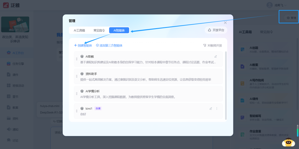Open the 对教师开放 filter
The height and width of the screenshot is (149, 299).
pos(212,46)
